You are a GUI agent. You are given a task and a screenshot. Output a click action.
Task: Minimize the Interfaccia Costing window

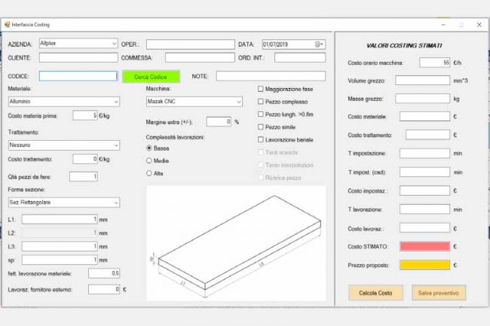443,25
